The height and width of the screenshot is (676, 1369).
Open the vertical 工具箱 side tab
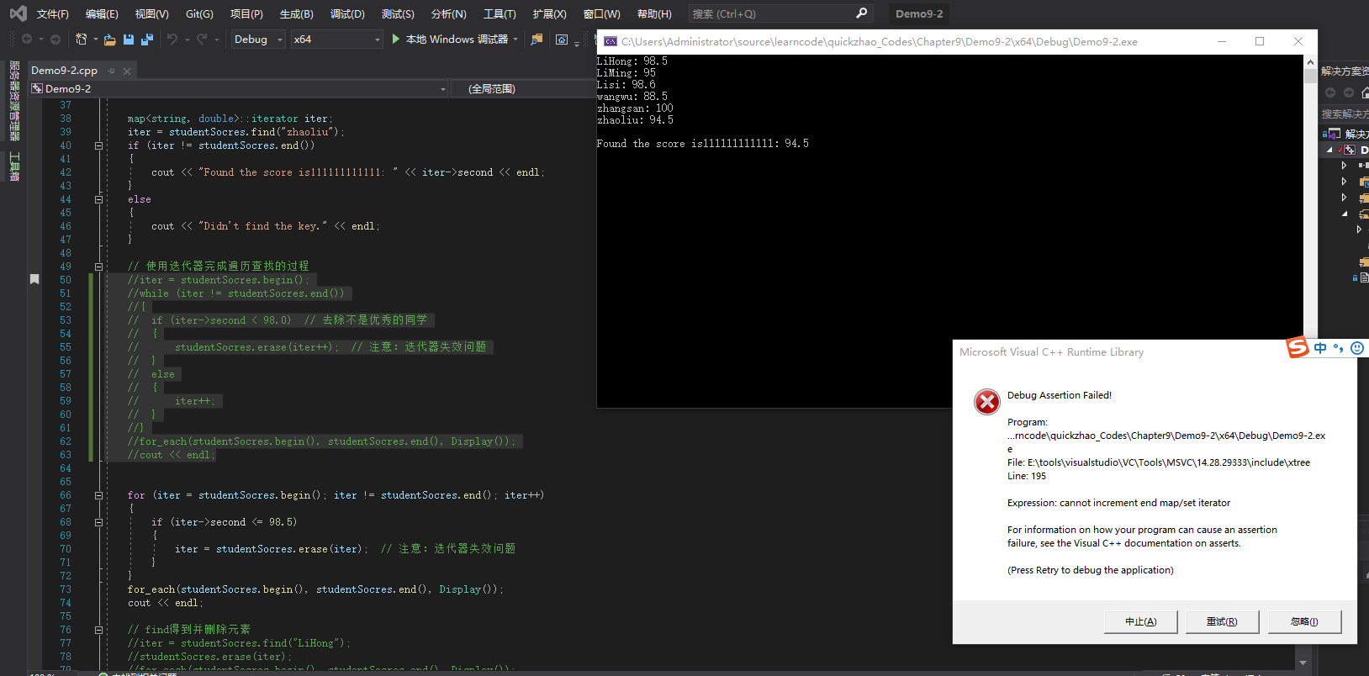pyautogui.click(x=14, y=166)
